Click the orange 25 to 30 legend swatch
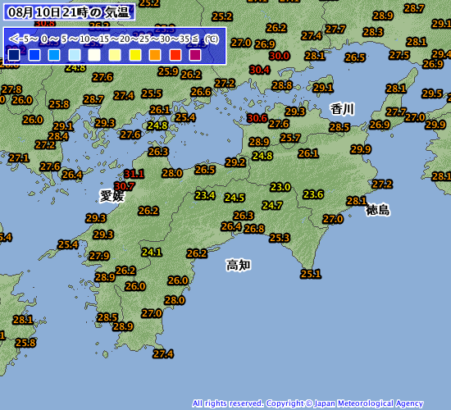The height and width of the screenshot is (410, 451). [x=155, y=55]
